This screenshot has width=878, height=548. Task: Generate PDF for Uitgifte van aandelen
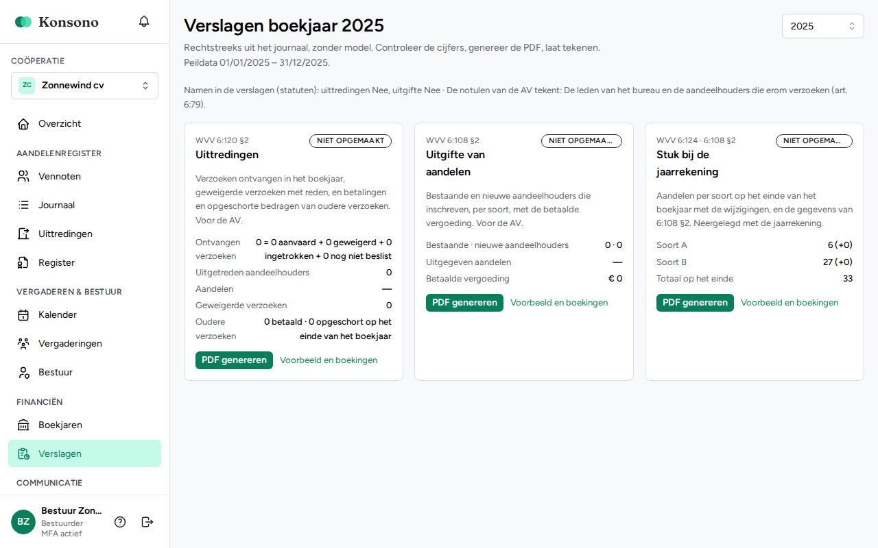tap(464, 303)
